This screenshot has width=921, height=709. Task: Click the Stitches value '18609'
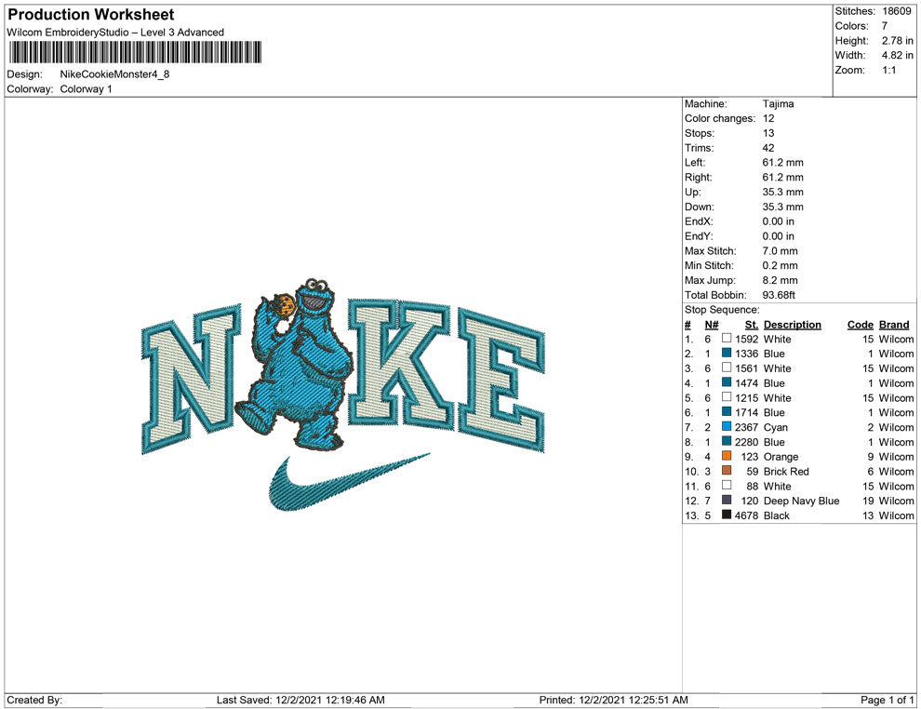click(x=896, y=11)
